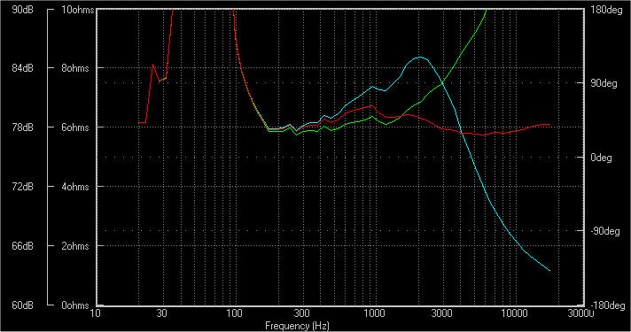Click the 300 frequency tick label
Screen dimensions: 631x332
(x=301, y=313)
